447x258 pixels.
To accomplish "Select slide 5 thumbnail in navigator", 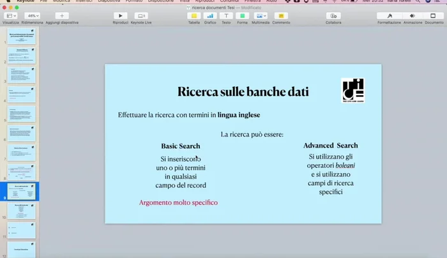I will click(22, 114).
